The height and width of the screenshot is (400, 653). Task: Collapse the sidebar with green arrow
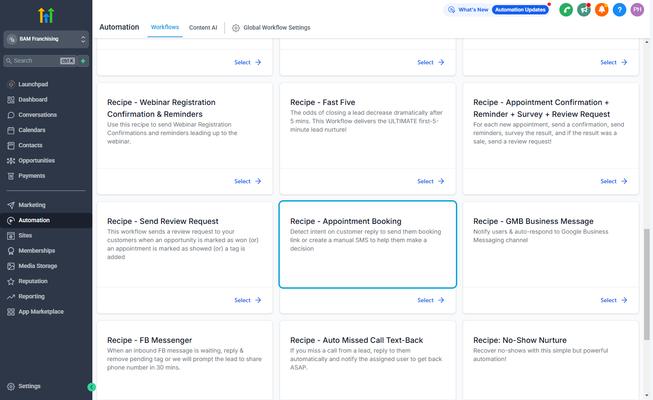[x=92, y=387]
